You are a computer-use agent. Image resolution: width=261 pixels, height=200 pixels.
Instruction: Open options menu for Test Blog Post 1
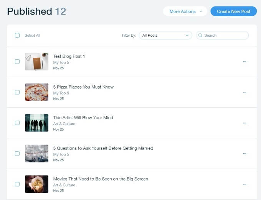244,62
